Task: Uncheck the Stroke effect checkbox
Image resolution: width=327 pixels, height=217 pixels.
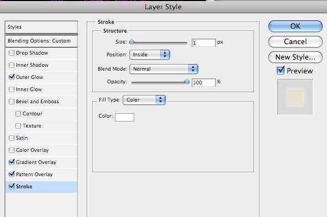Action: tap(12, 187)
